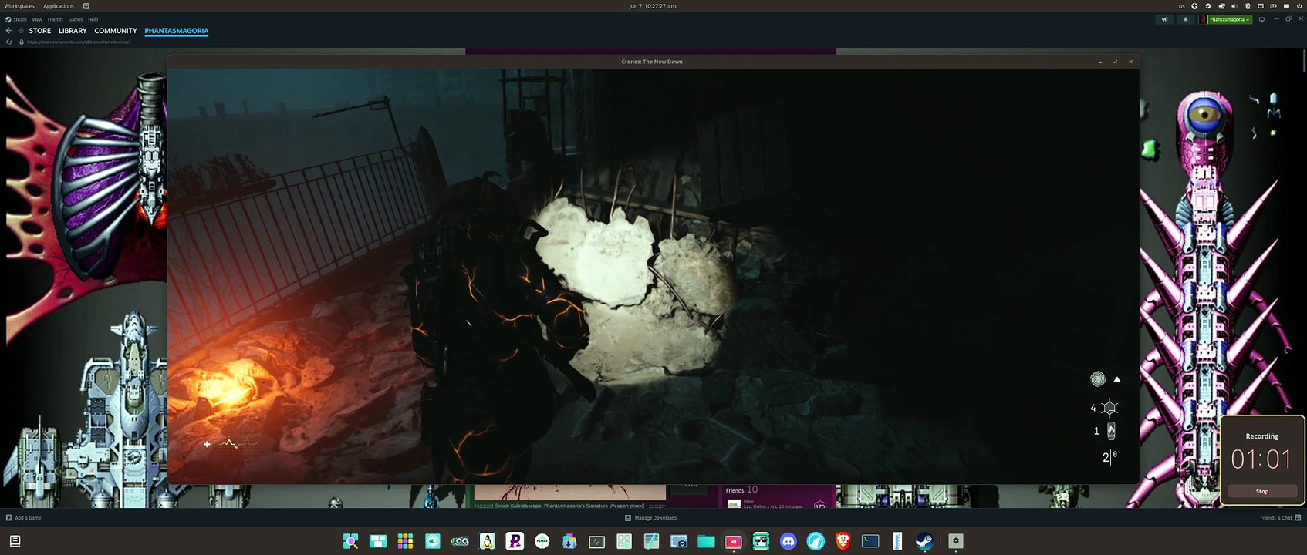Open the volume control in top panel

click(1234, 6)
